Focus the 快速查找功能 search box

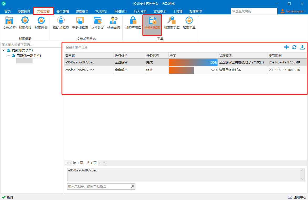pyautogui.click(x=254, y=11)
